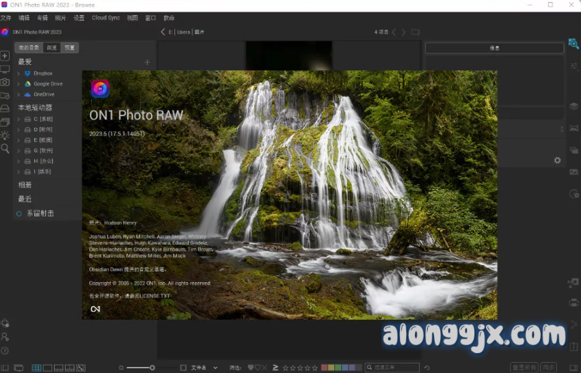The height and width of the screenshot is (373, 581).
Task: Go back using the path arrow
Action: coord(163,32)
